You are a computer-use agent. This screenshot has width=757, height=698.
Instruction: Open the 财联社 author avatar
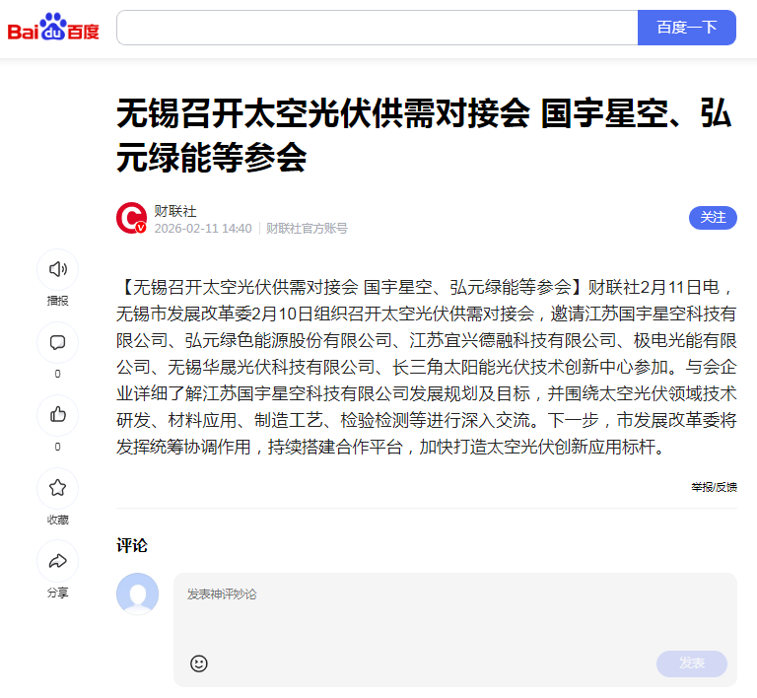(x=131, y=218)
